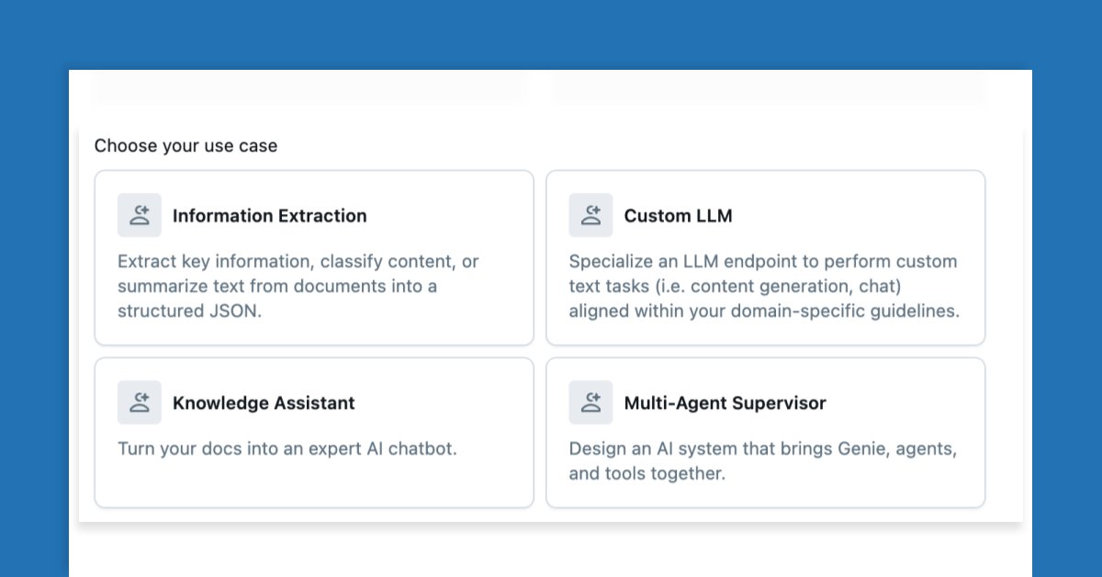Click the 'Extract key information, classify content' description

[x=298, y=286]
